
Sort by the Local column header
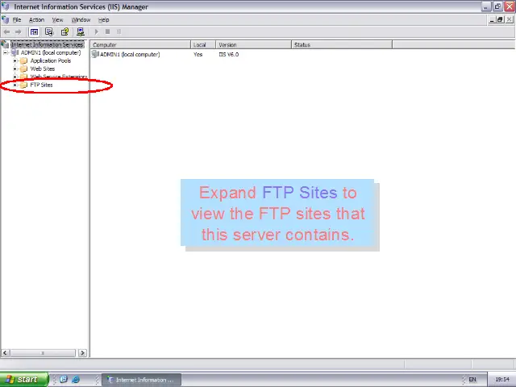coord(203,45)
